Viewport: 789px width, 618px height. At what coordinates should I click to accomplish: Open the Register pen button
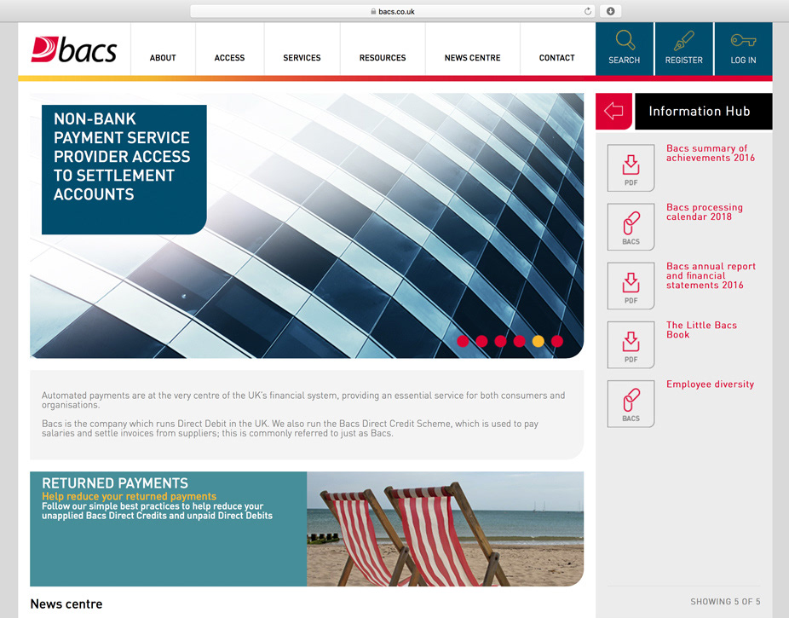point(684,49)
